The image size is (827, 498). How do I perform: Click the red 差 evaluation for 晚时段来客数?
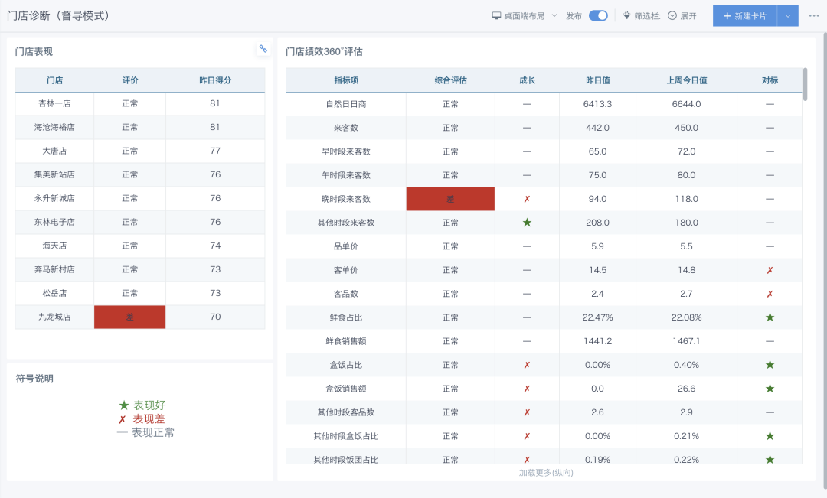[450, 198]
